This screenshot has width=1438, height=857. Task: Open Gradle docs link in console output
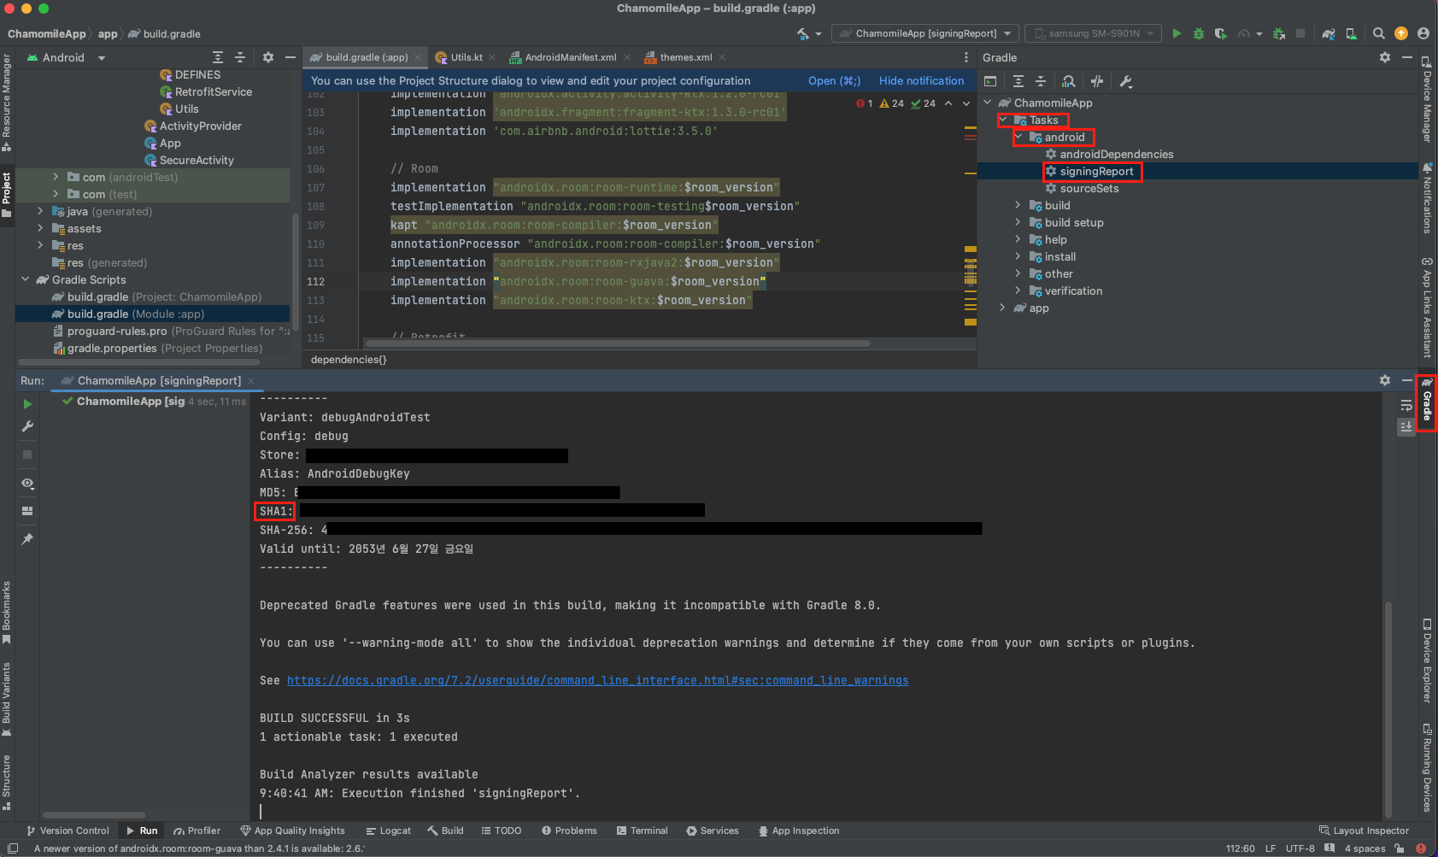pyautogui.click(x=597, y=680)
